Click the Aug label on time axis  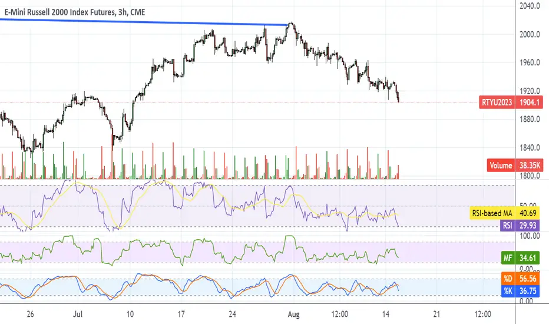[x=293, y=314]
